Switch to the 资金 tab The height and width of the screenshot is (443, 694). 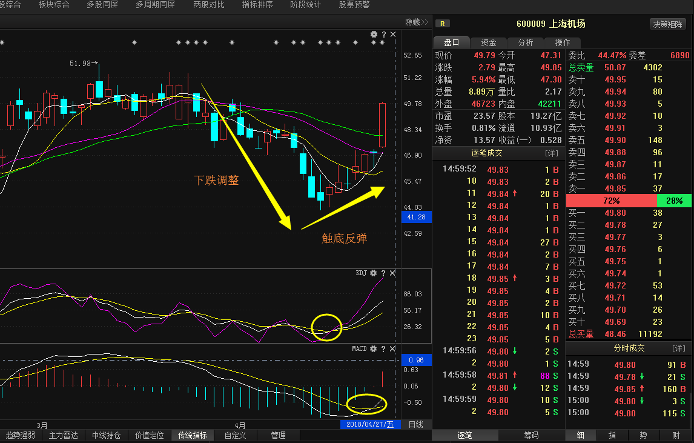click(489, 42)
